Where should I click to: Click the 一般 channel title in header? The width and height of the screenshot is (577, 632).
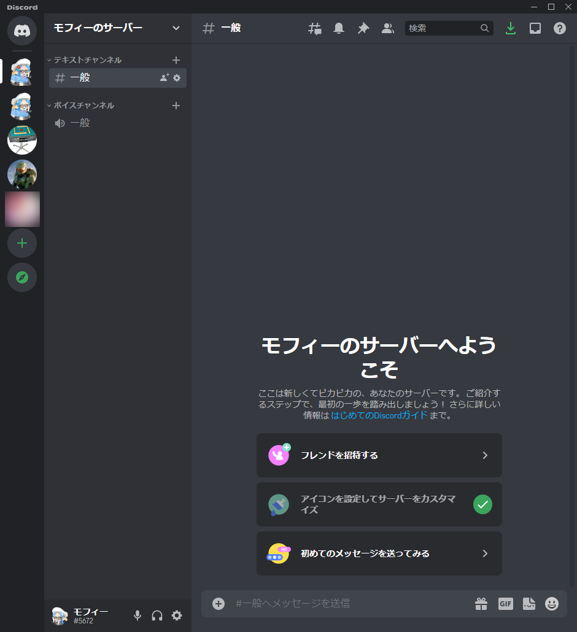[x=231, y=28]
